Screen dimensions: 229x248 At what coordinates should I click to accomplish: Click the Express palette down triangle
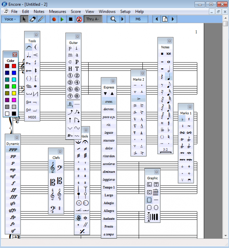(x=105, y=94)
